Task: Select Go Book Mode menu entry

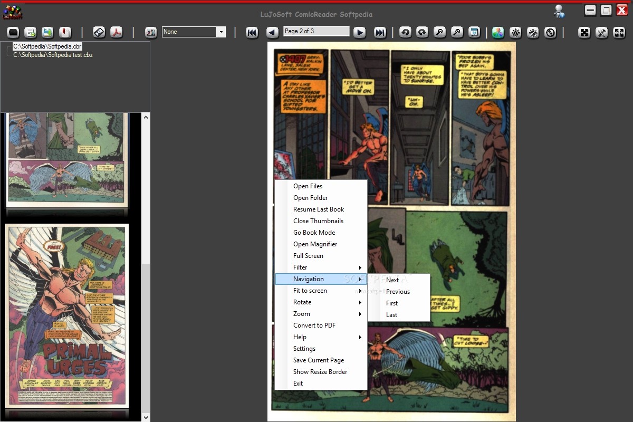Action: click(x=321, y=233)
